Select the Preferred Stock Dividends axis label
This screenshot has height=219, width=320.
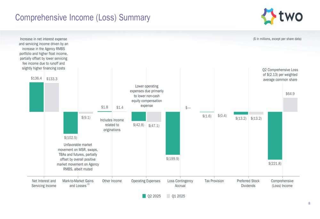(248, 183)
